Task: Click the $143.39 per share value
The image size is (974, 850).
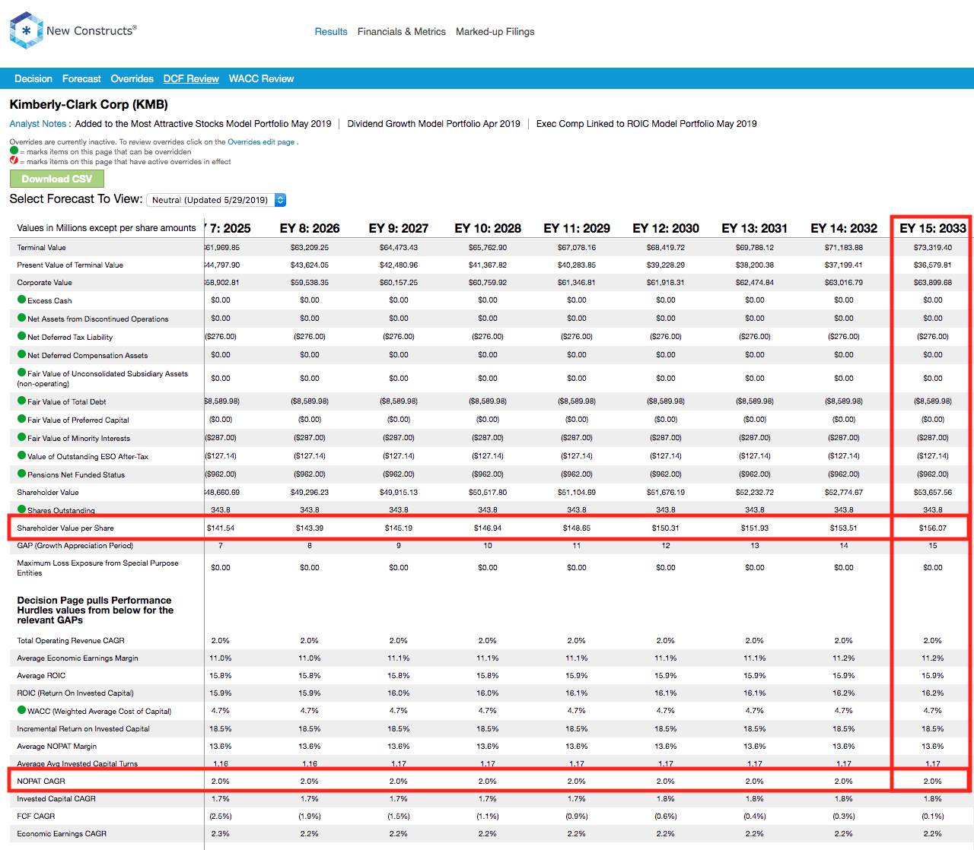Action: click(310, 528)
